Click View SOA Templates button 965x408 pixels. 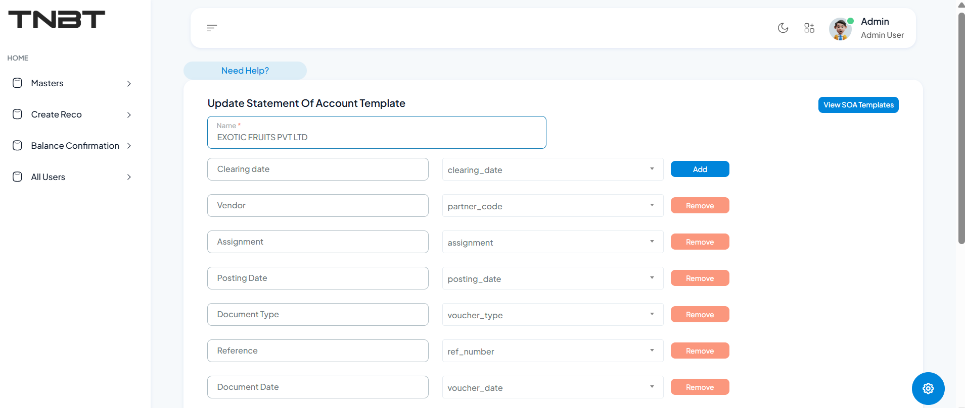[858, 105]
